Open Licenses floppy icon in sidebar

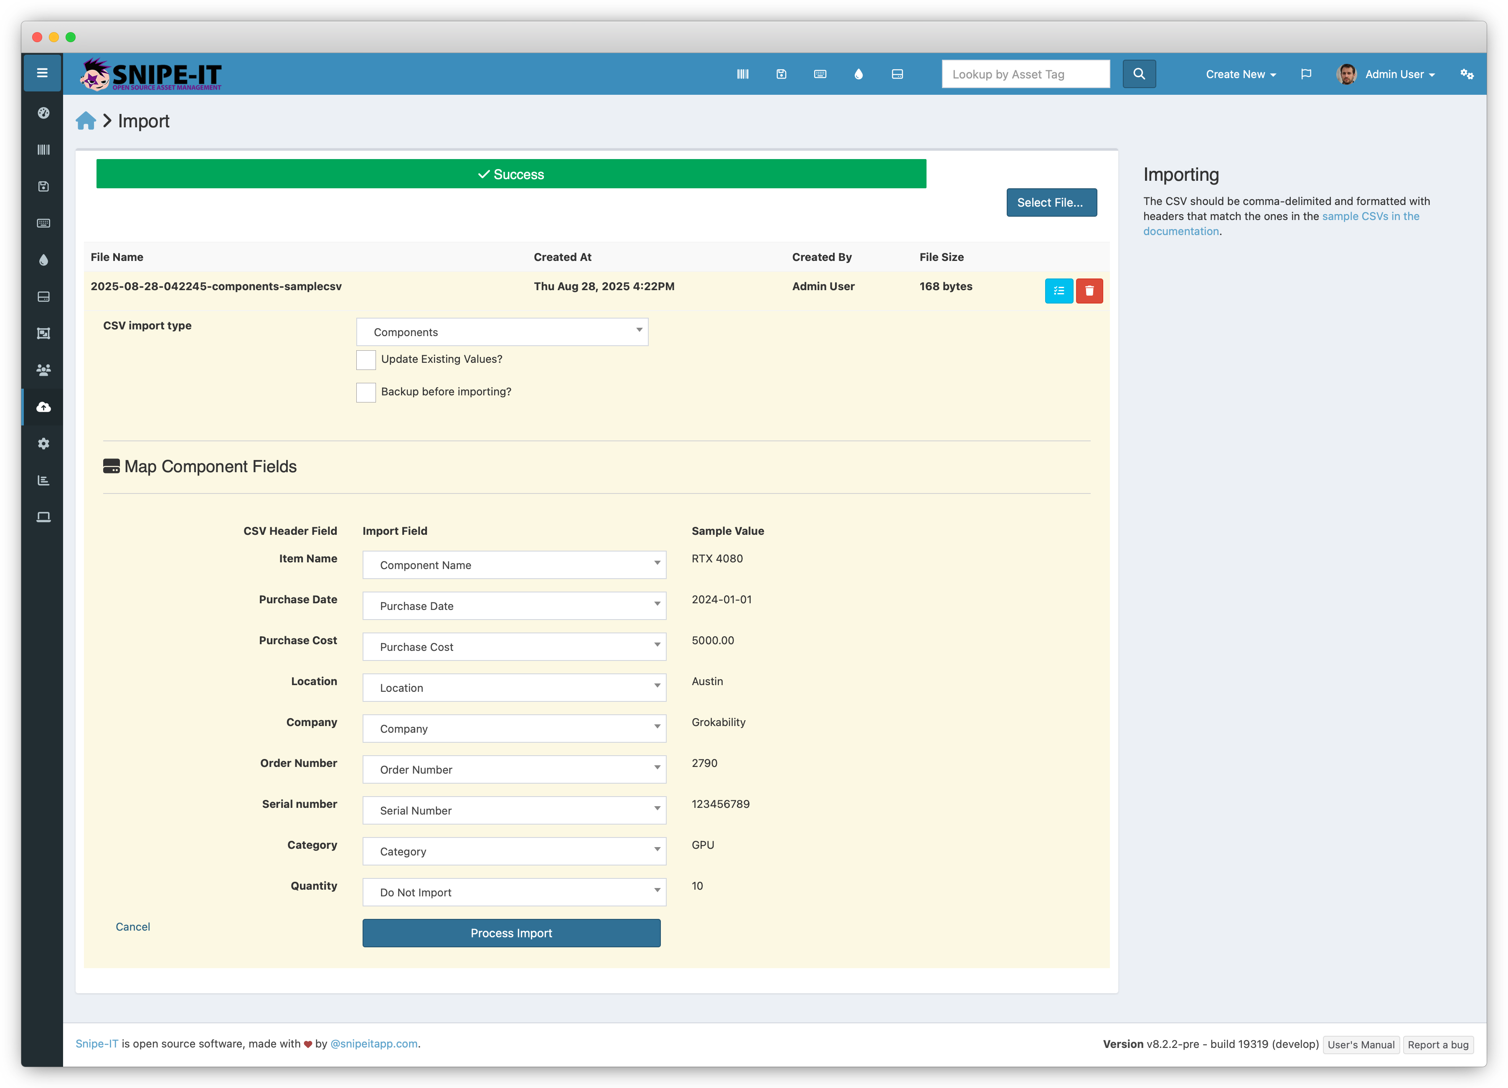[x=43, y=186]
